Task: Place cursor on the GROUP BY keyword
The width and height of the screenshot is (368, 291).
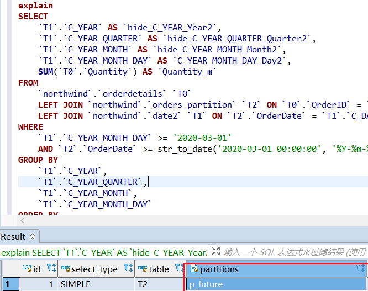Action: (x=38, y=160)
